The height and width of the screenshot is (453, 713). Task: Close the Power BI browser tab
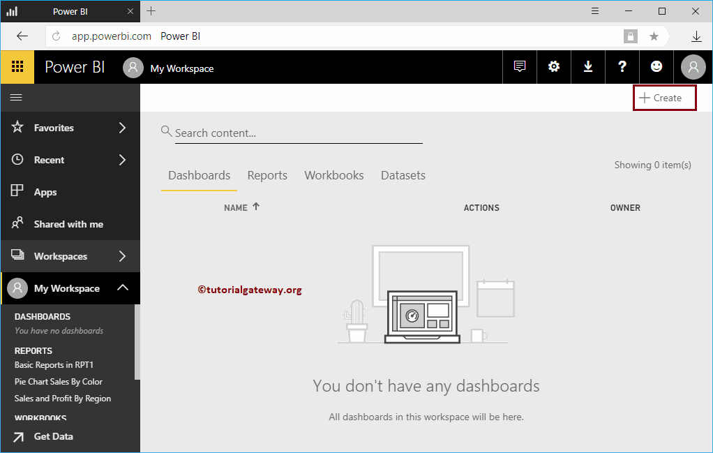[x=130, y=11]
